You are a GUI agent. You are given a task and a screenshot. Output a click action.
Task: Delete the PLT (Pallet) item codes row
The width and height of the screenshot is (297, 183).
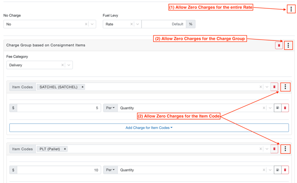click(274, 149)
